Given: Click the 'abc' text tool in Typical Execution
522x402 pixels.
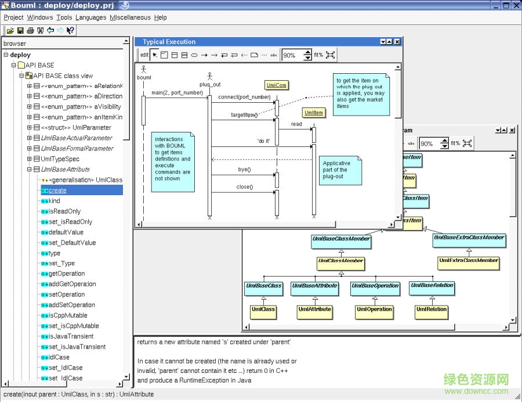Looking at the screenshot, I should [x=274, y=55].
